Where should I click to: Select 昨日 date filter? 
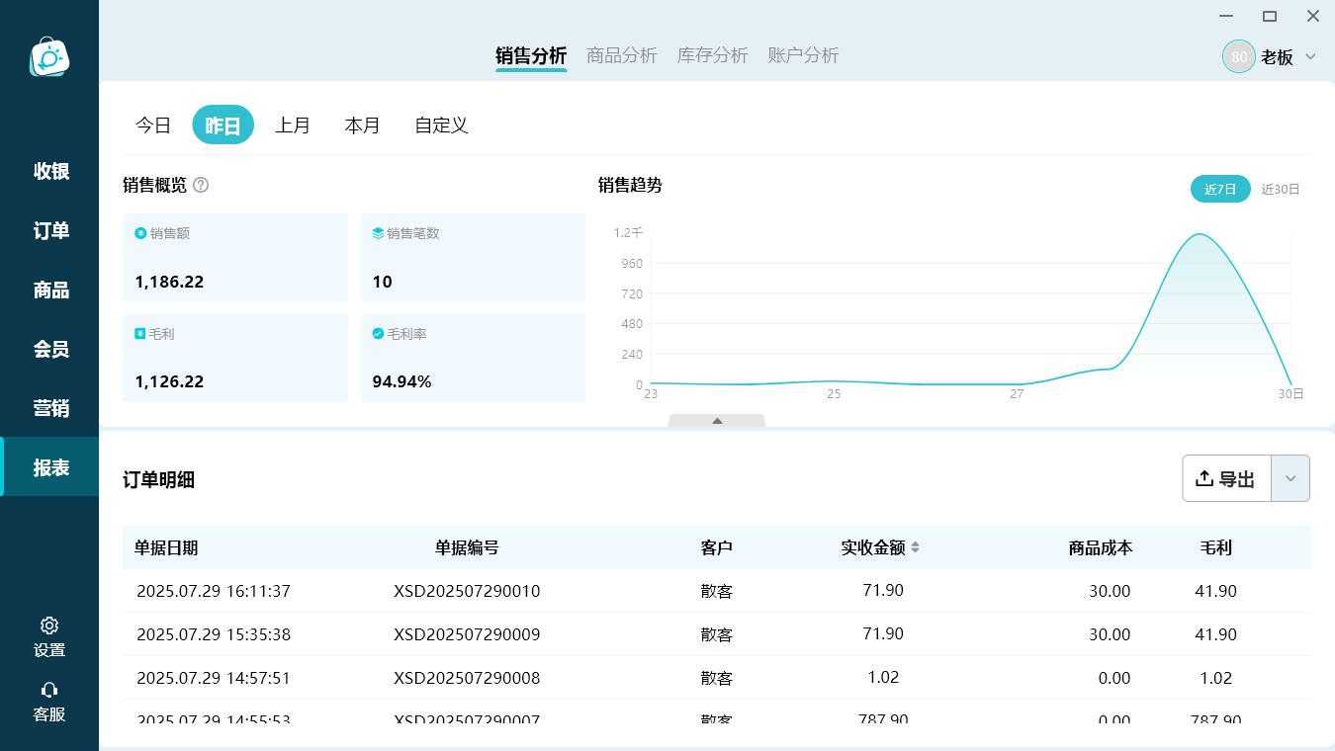[x=223, y=125]
